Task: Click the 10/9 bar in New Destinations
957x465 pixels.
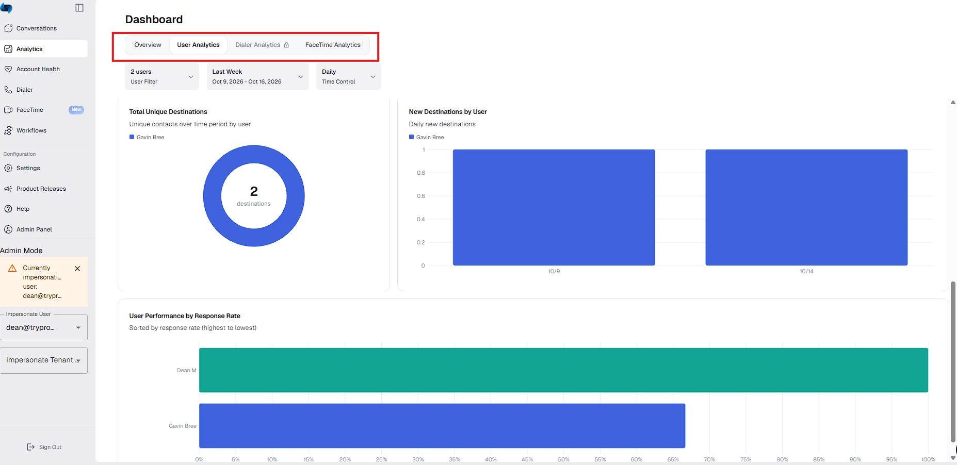Action: coord(554,207)
